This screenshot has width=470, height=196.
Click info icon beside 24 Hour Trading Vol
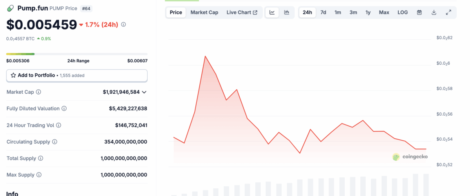58,125
